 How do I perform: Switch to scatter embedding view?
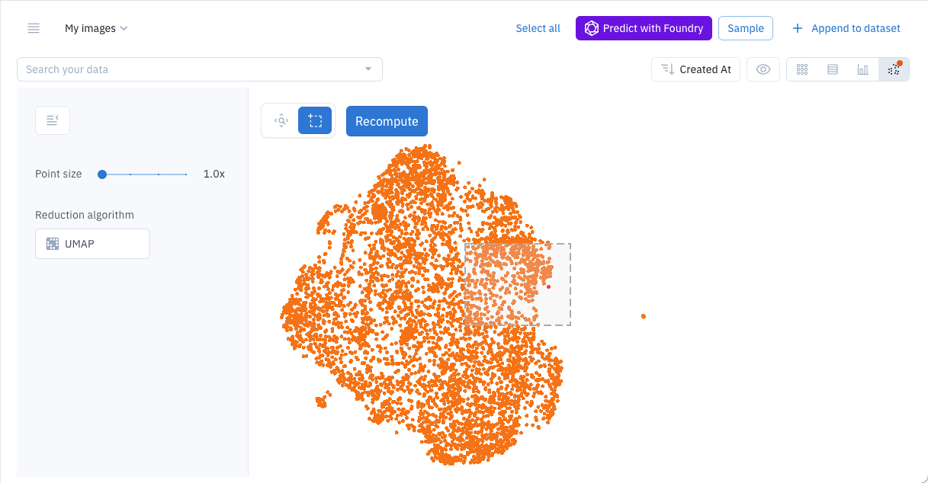(x=894, y=69)
